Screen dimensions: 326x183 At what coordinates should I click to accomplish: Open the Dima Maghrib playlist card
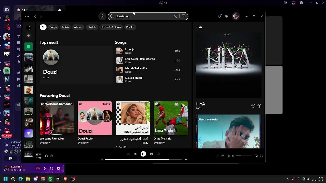click(x=171, y=123)
